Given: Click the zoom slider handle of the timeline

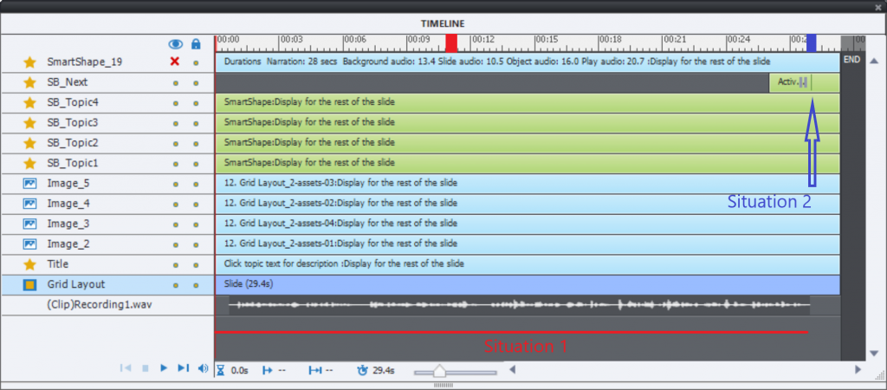Looking at the screenshot, I should pyautogui.click(x=439, y=371).
